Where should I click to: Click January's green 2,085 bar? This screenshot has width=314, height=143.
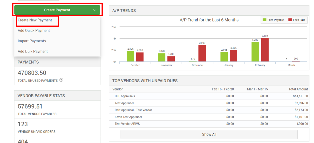point(224,57)
